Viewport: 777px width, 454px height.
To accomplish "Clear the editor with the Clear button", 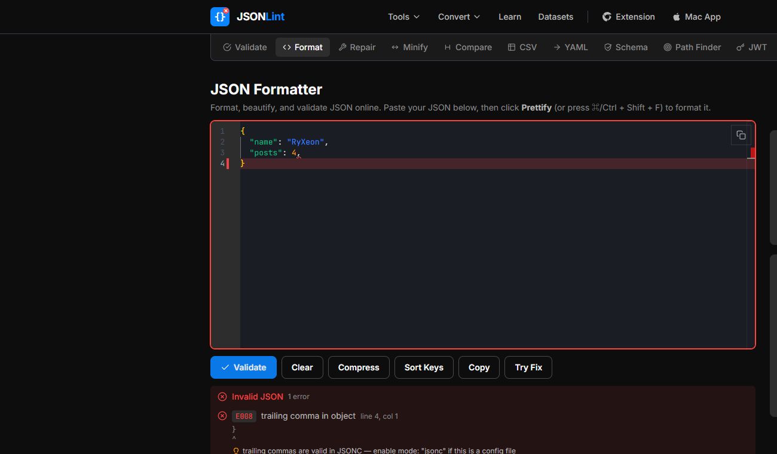I will [302, 367].
